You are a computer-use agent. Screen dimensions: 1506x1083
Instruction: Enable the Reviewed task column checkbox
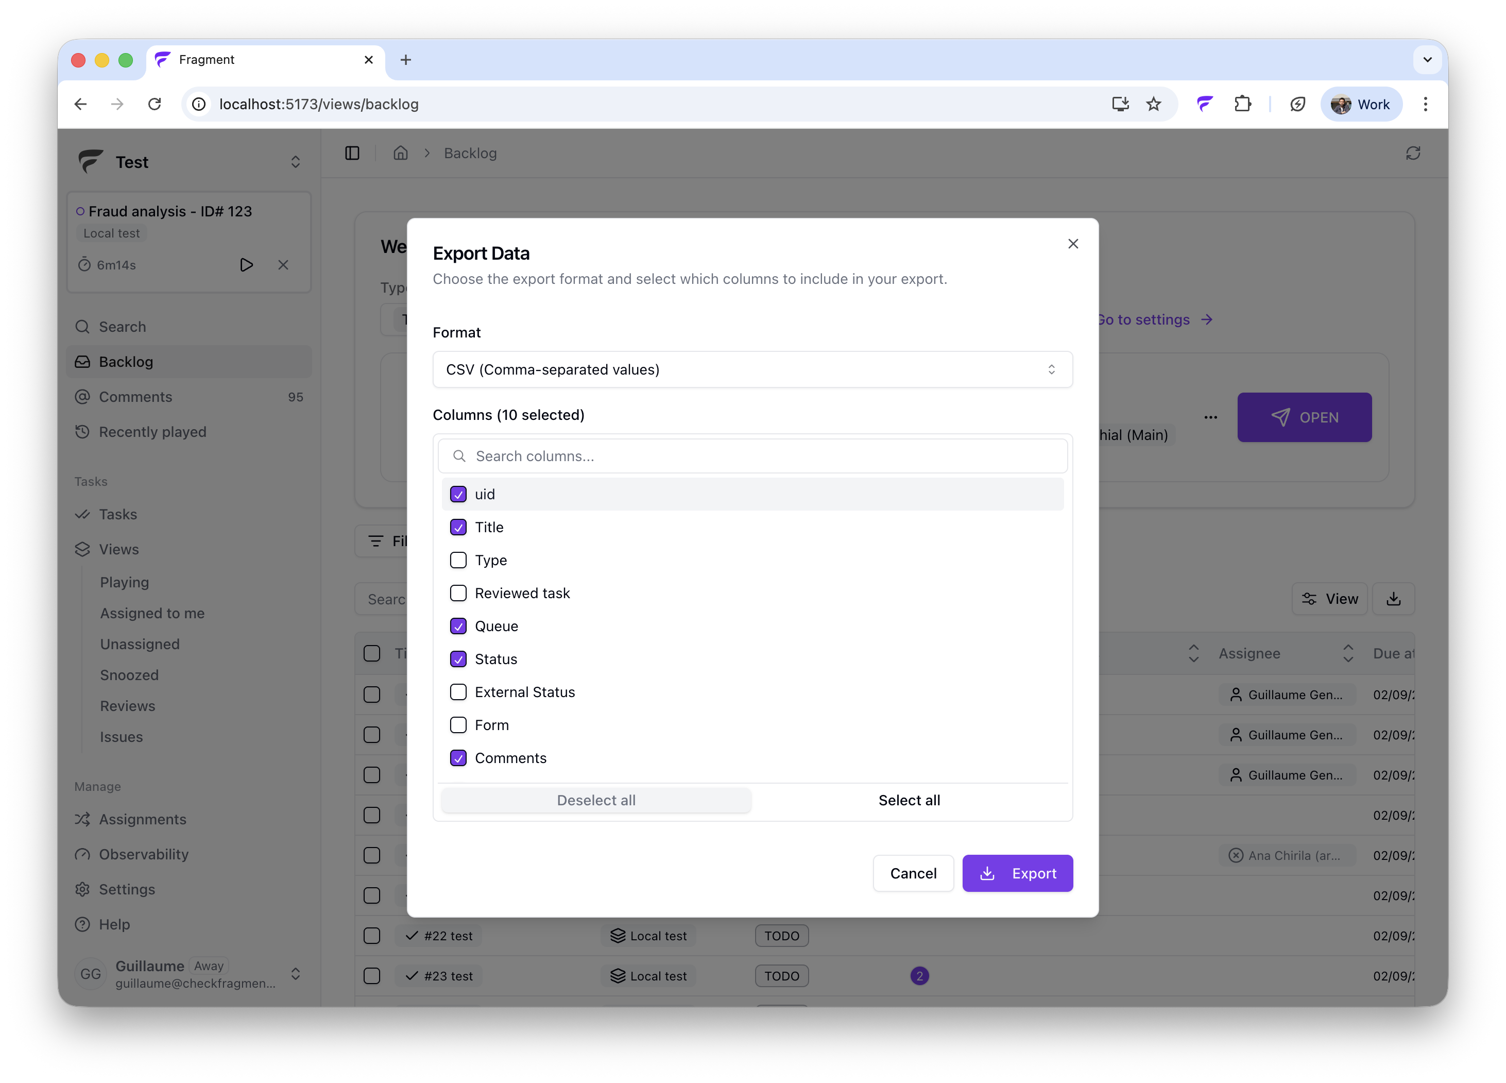458,594
